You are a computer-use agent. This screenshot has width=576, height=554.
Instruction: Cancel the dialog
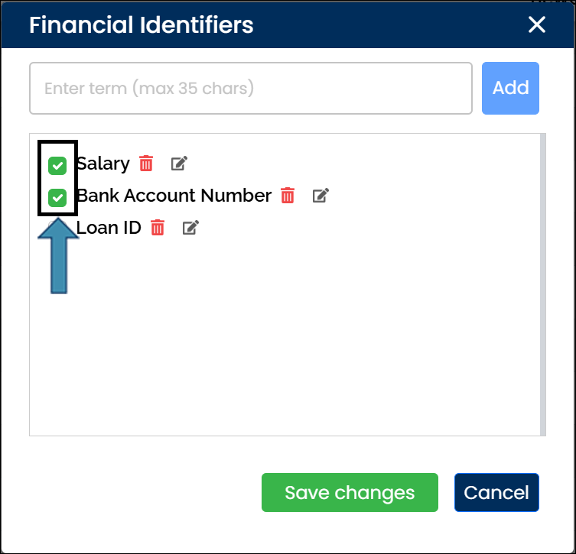pyautogui.click(x=496, y=493)
